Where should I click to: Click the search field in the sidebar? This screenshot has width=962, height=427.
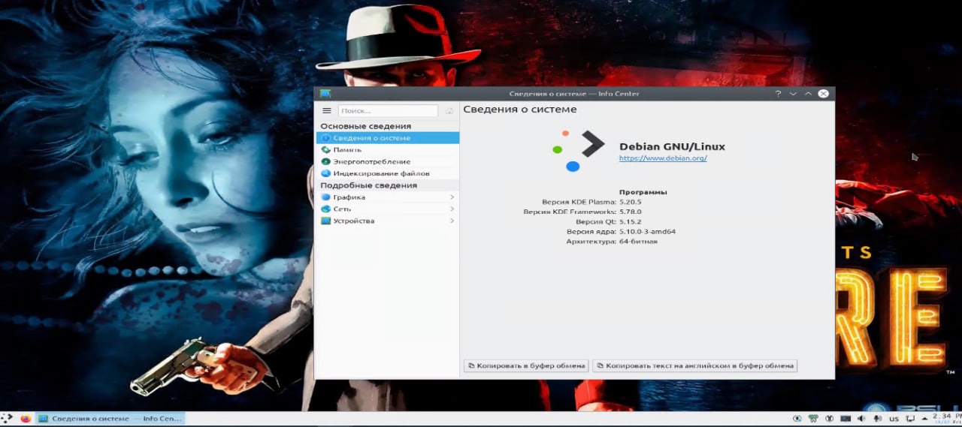coord(388,110)
